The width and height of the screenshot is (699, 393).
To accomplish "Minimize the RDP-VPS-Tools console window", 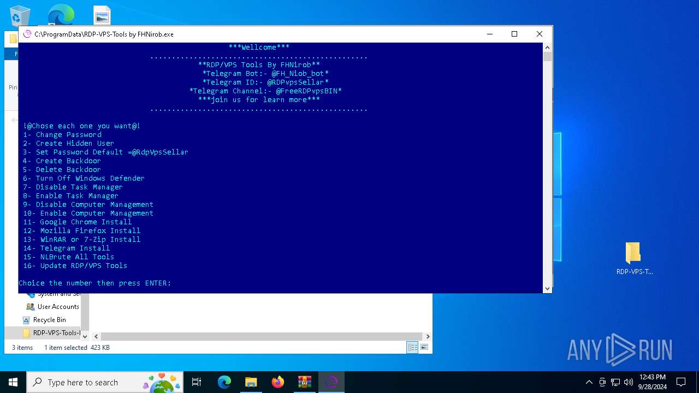I will pyautogui.click(x=489, y=34).
